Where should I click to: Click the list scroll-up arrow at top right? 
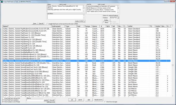click(173, 26)
